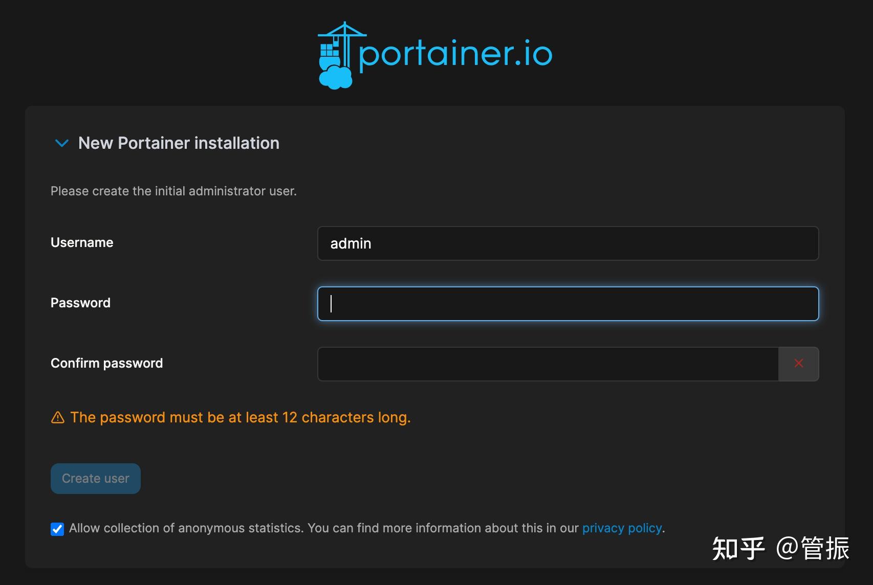Click the Username label
The height and width of the screenshot is (585, 873).
coord(82,242)
